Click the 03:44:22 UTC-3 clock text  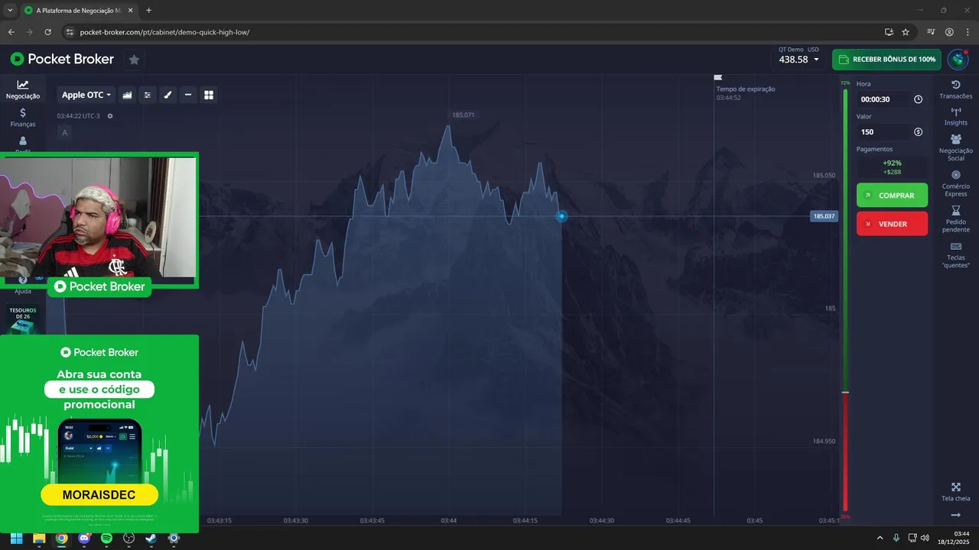tap(78, 116)
